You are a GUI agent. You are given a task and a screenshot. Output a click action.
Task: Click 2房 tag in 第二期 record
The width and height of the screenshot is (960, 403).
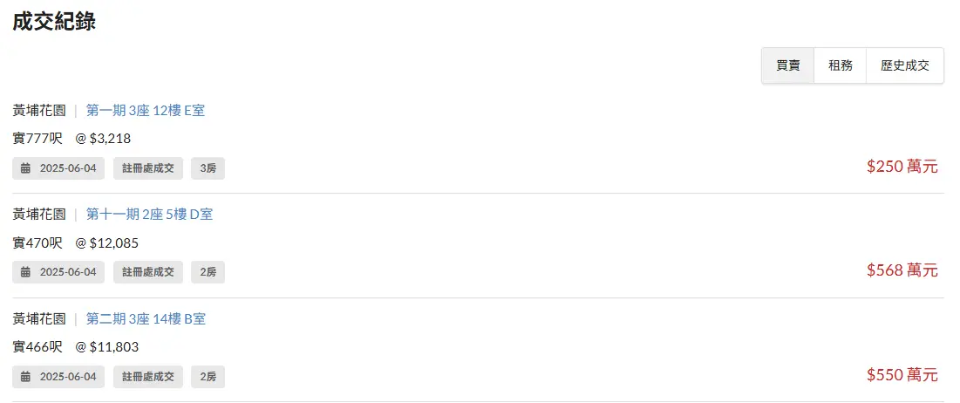click(x=208, y=377)
